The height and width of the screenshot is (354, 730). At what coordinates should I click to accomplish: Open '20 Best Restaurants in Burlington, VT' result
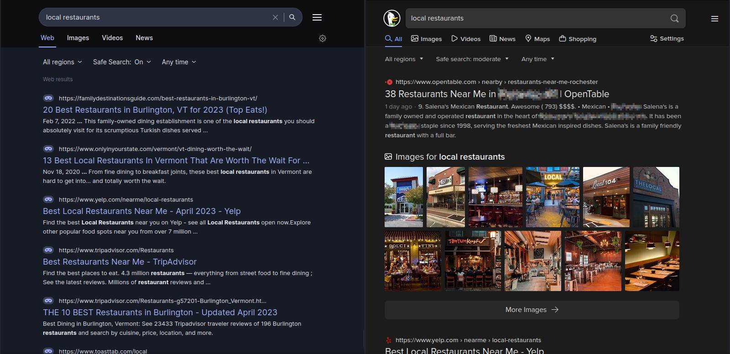[x=155, y=110]
